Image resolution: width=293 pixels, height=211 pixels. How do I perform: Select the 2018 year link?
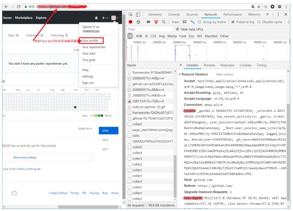[x=105, y=140]
